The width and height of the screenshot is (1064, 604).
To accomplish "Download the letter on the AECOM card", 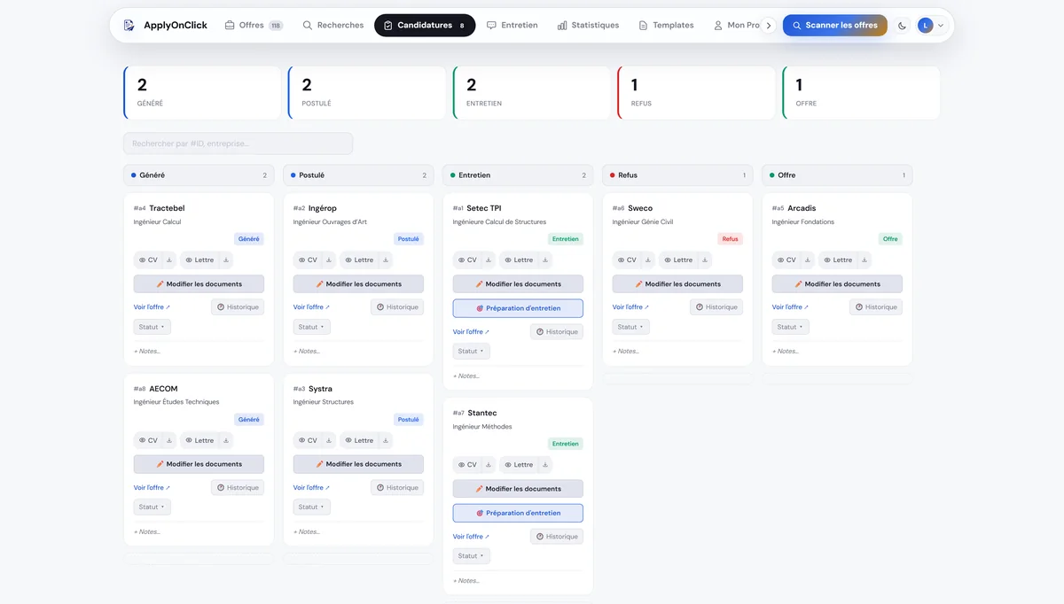I will 226,440.
